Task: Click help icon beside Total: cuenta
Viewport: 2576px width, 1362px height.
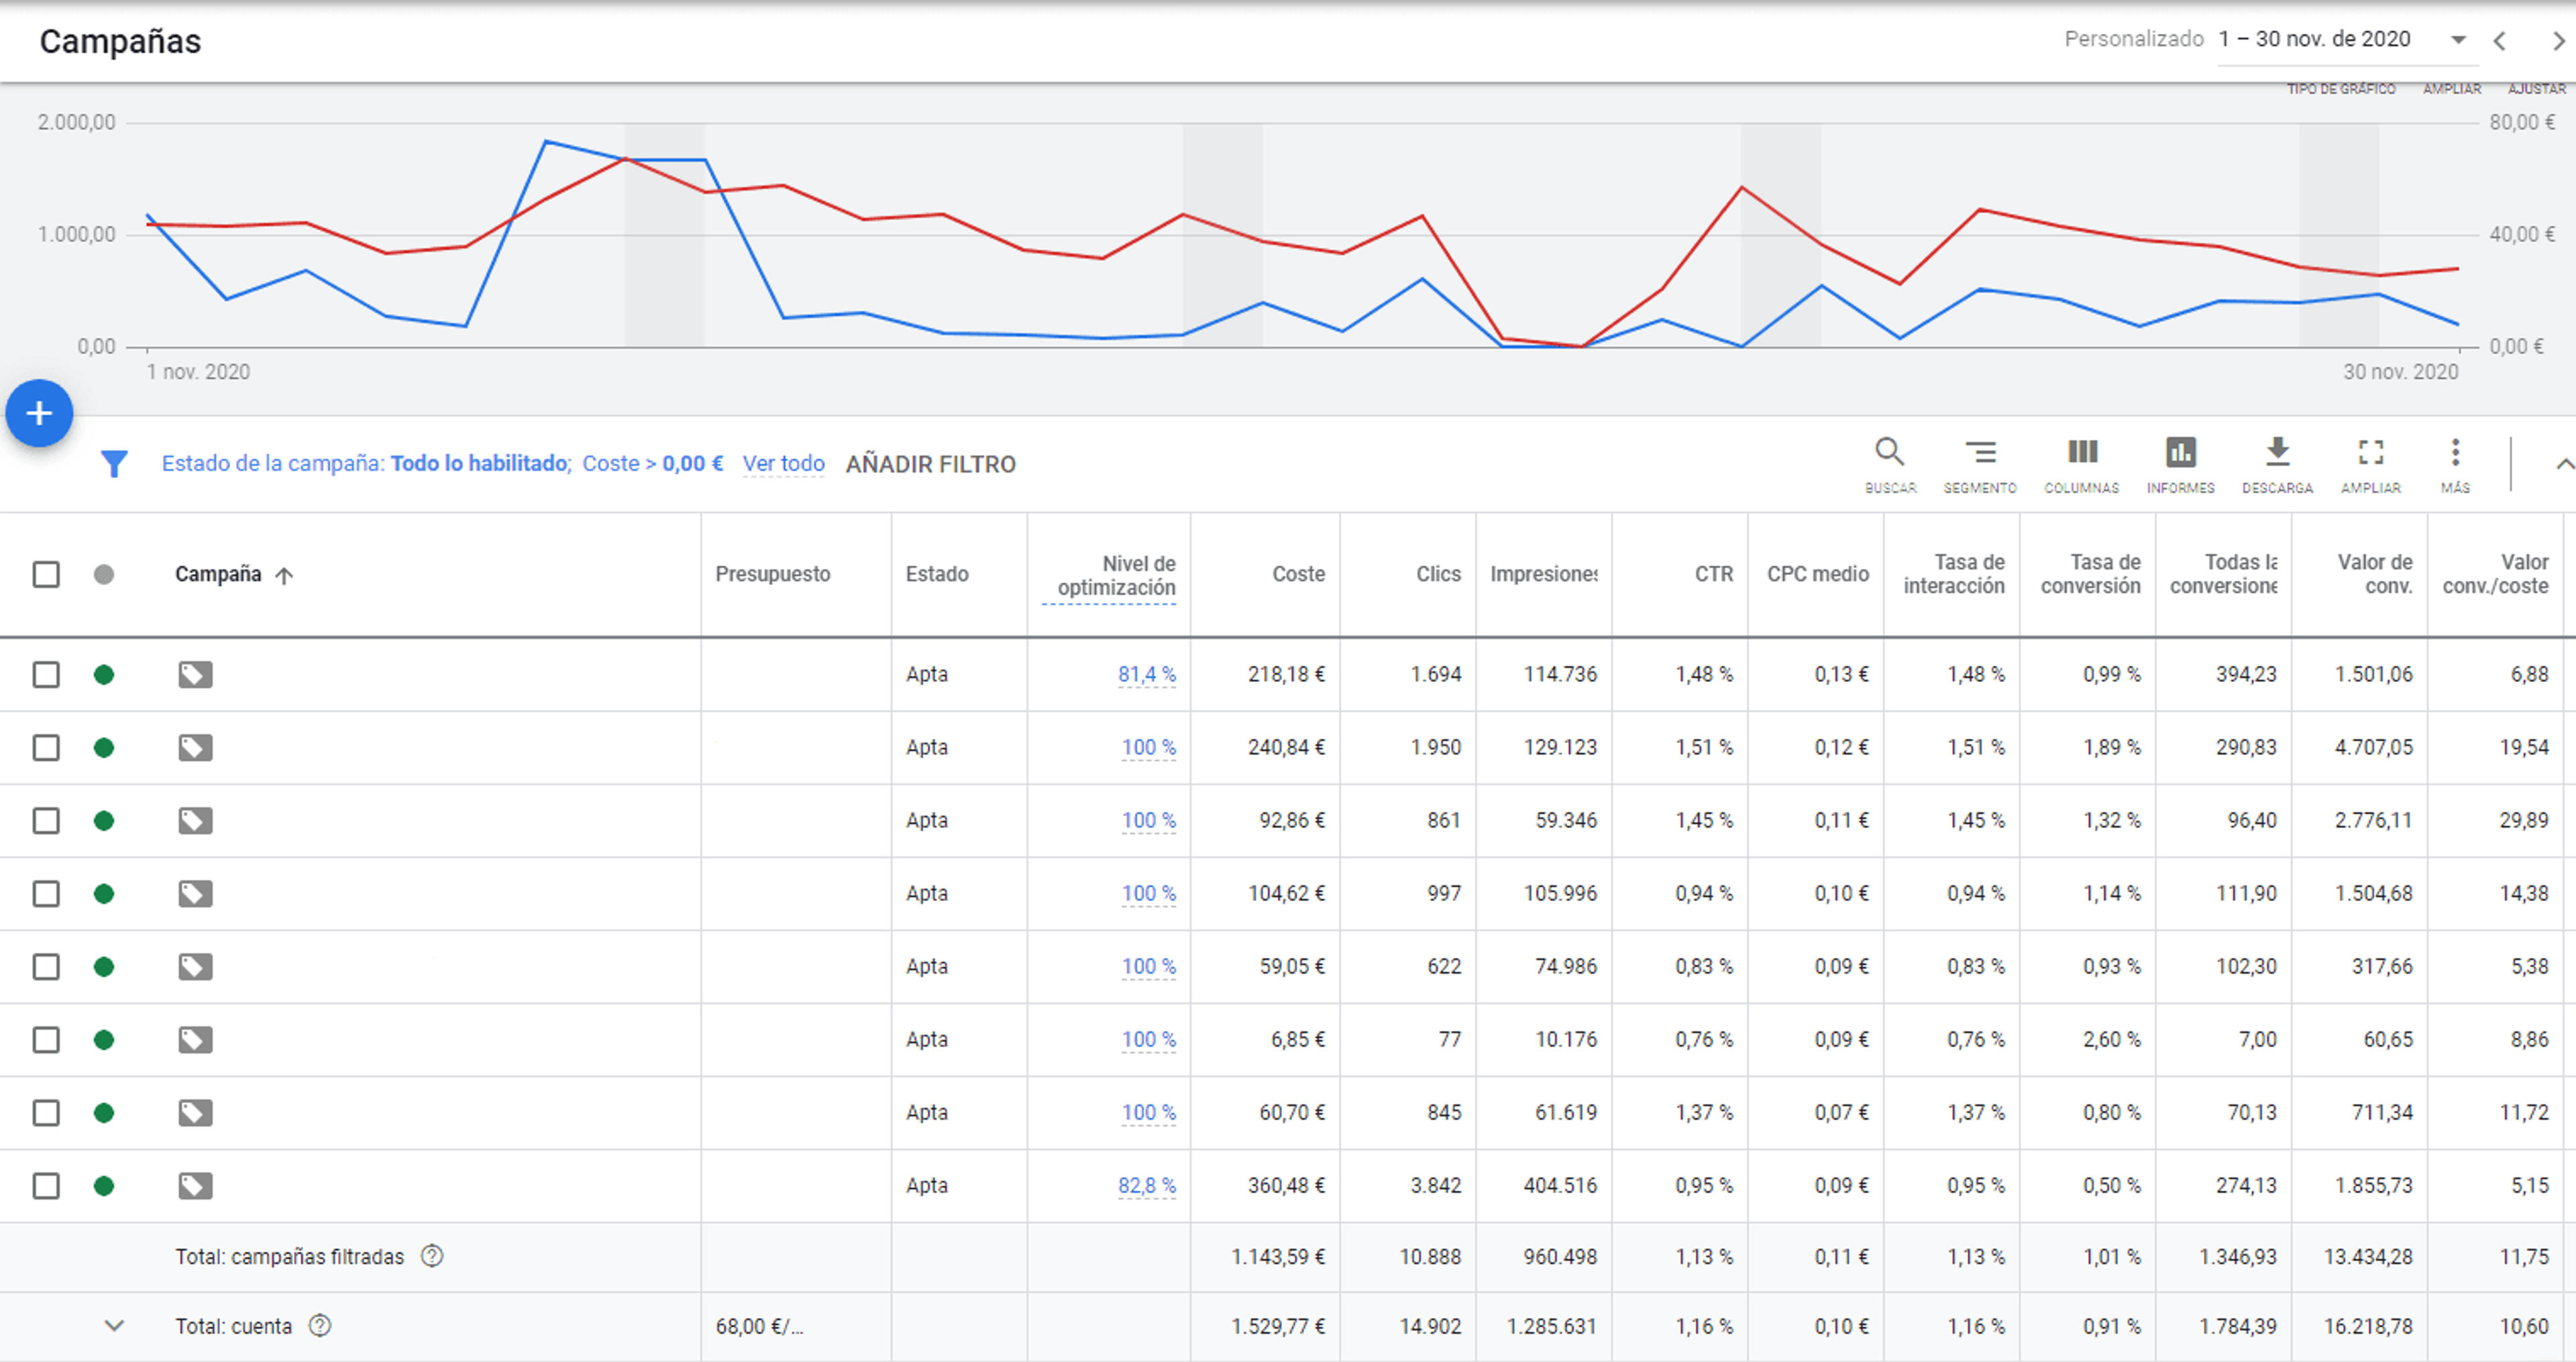Action: 320,1326
